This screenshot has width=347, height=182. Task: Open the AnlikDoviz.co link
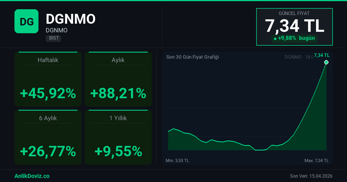point(32,176)
